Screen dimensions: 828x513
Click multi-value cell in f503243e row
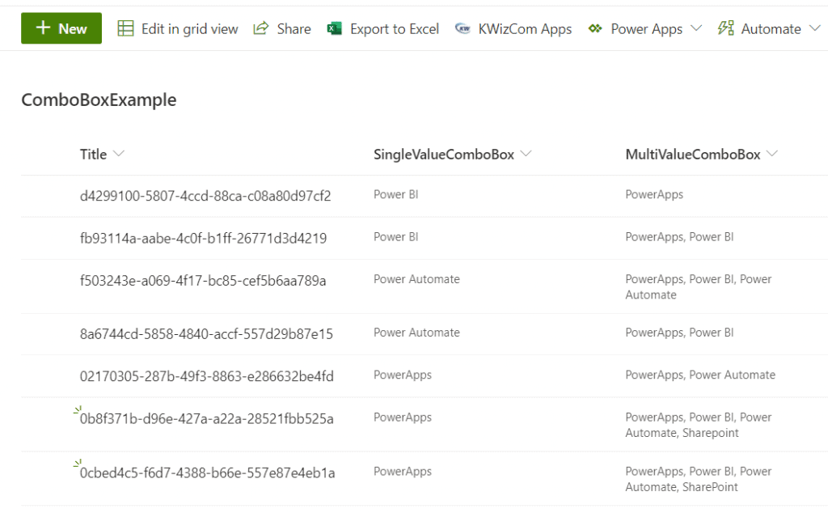tap(699, 287)
